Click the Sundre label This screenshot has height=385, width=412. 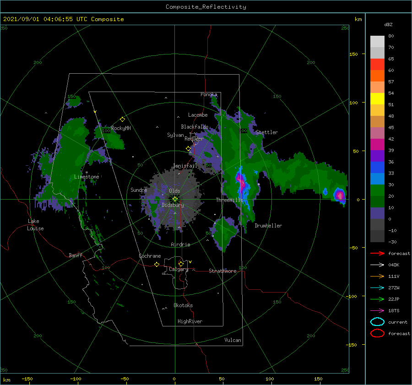tap(139, 190)
